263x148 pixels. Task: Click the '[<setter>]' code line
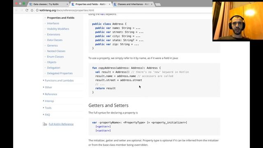coord(103,131)
